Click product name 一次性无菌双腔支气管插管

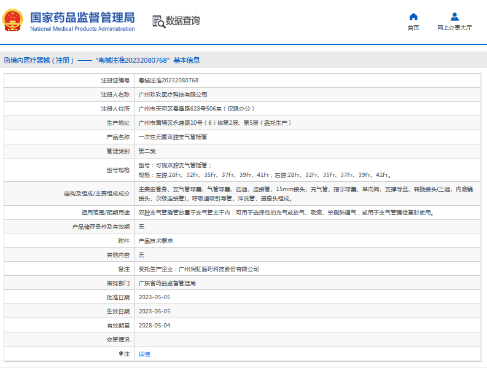pyautogui.click(x=173, y=137)
